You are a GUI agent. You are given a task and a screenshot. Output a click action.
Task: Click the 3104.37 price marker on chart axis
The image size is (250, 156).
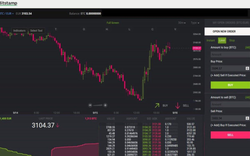pyautogui.click(x=197, y=48)
